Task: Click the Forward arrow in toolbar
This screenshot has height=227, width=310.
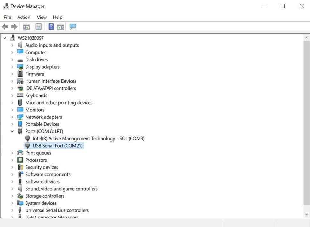Action: pyautogui.click(x=14, y=27)
